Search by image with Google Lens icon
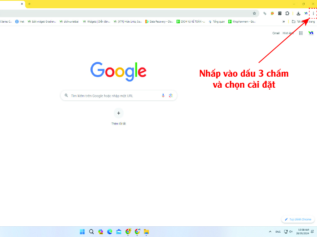Viewport: 317px width, 237px height. tap(171, 96)
